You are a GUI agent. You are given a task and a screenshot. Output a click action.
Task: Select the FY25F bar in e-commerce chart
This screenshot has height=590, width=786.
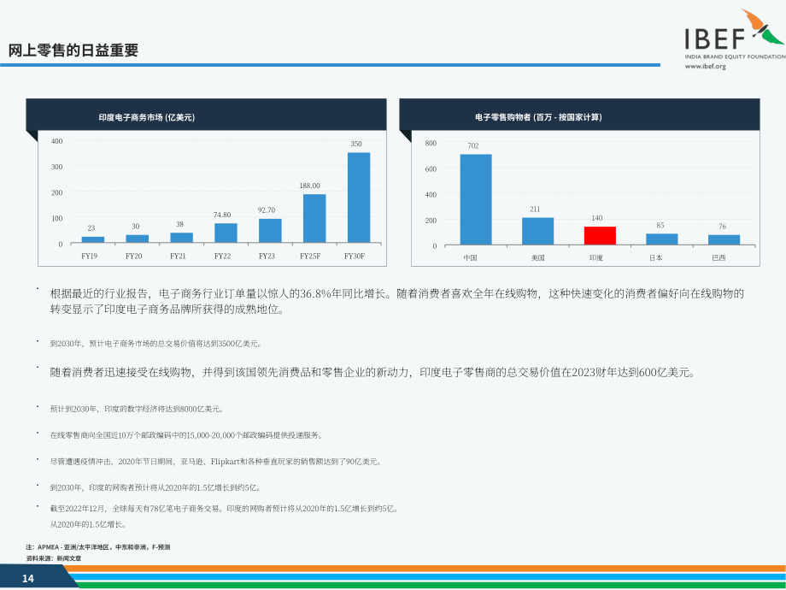(314, 219)
